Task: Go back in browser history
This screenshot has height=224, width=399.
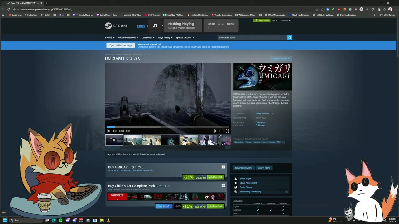Action: point(3,9)
